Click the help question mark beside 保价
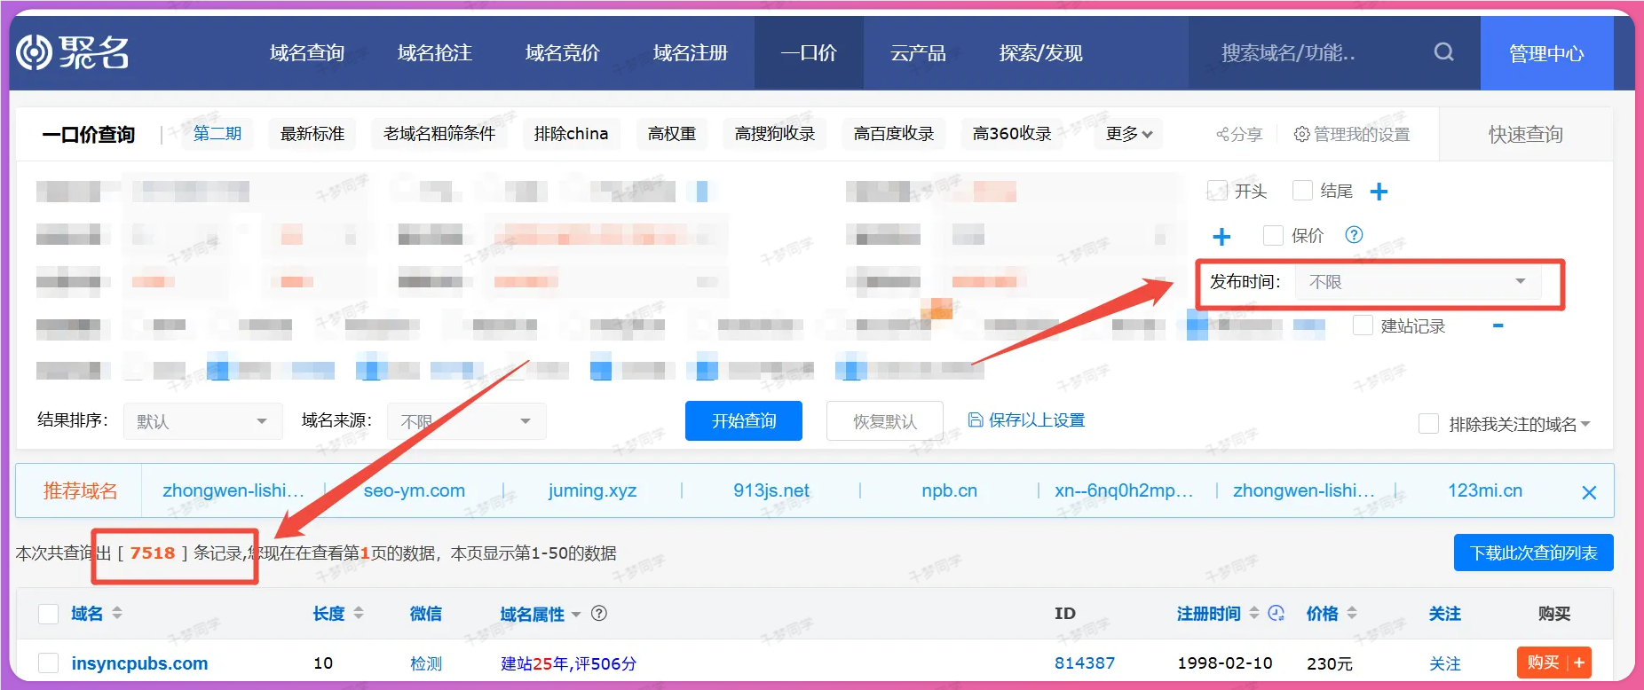1644x690 pixels. [x=1354, y=235]
